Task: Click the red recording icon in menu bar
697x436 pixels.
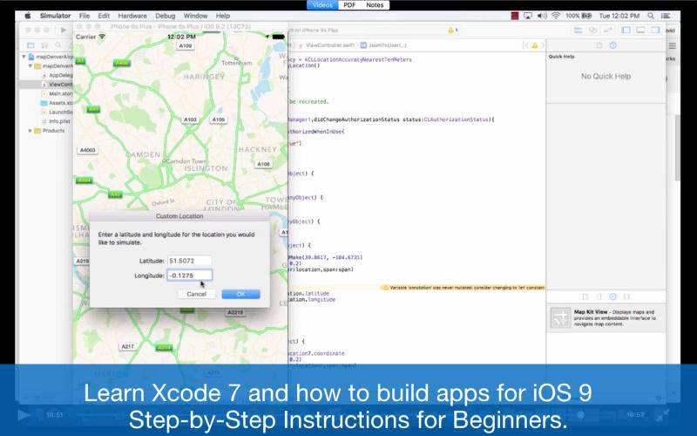Action: click(x=515, y=16)
